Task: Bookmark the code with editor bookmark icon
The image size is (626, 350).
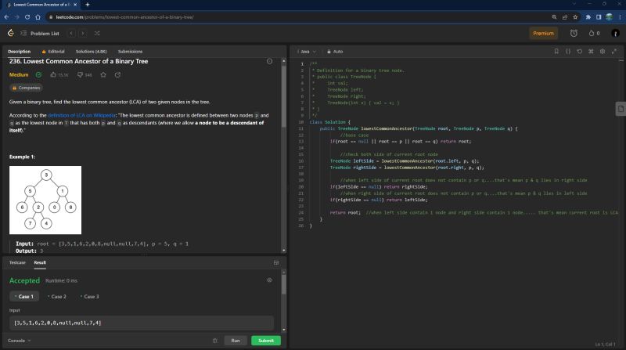Action: coord(557,51)
